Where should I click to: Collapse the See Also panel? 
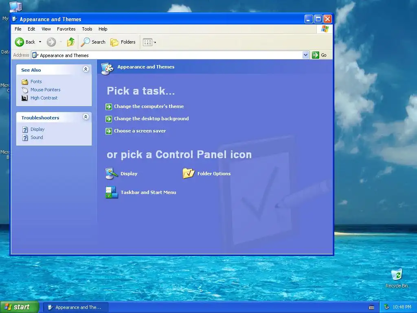[x=86, y=69]
